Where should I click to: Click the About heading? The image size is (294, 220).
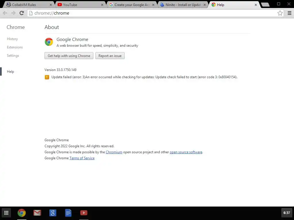coord(52,27)
